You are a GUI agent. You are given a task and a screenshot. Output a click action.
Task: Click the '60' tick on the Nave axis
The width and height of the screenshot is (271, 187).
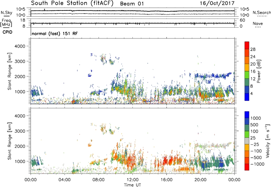(x=242, y=20)
